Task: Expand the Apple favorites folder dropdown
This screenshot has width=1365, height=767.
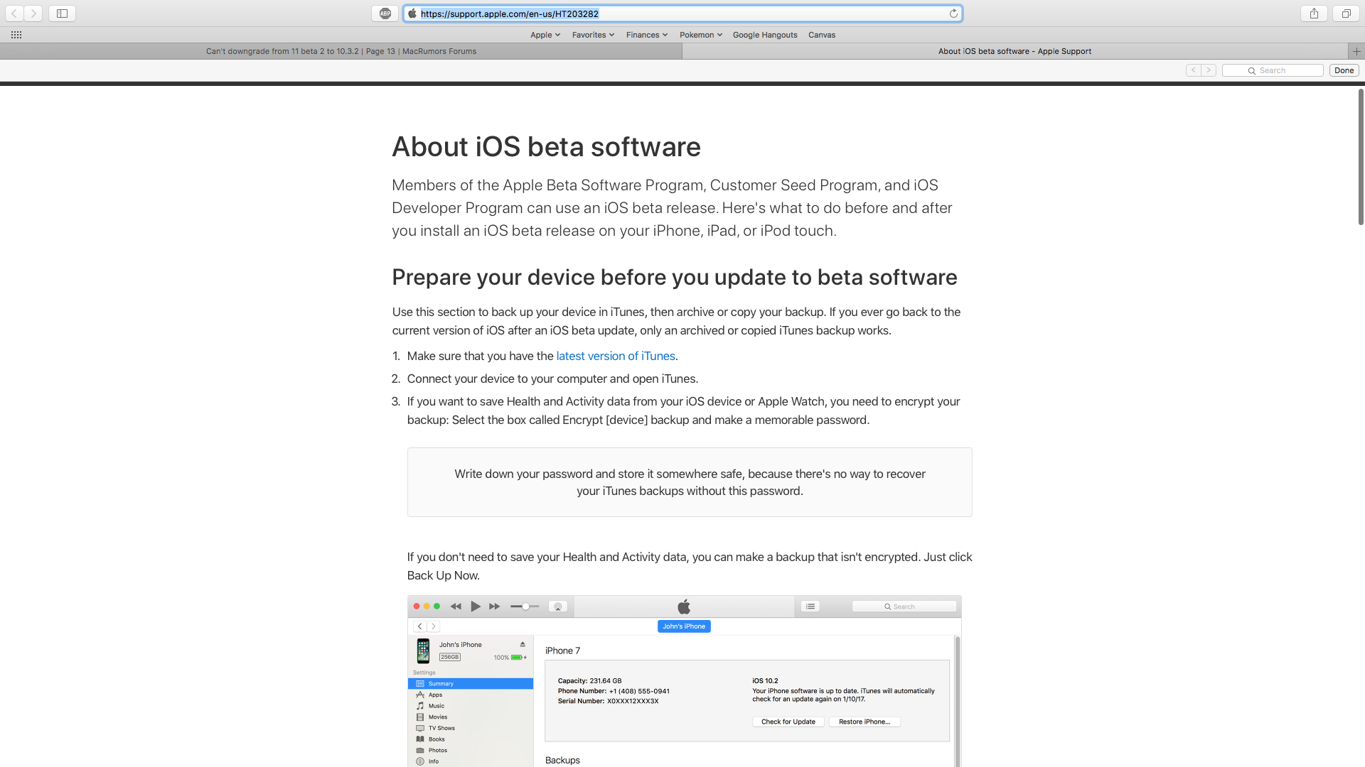Action: pyautogui.click(x=545, y=35)
